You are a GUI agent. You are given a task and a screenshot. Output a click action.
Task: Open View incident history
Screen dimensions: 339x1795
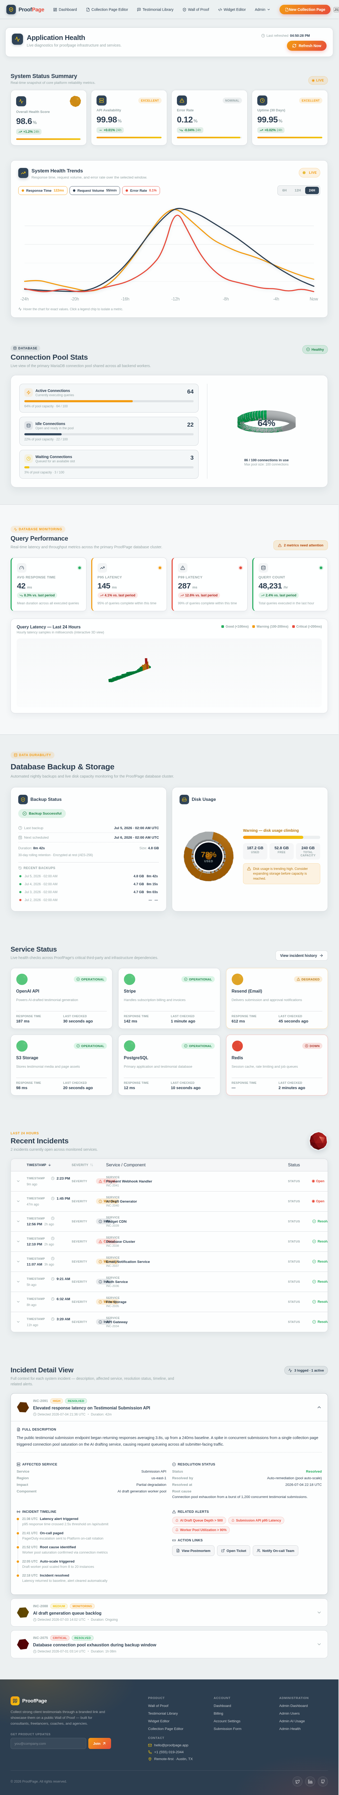pyautogui.click(x=301, y=955)
